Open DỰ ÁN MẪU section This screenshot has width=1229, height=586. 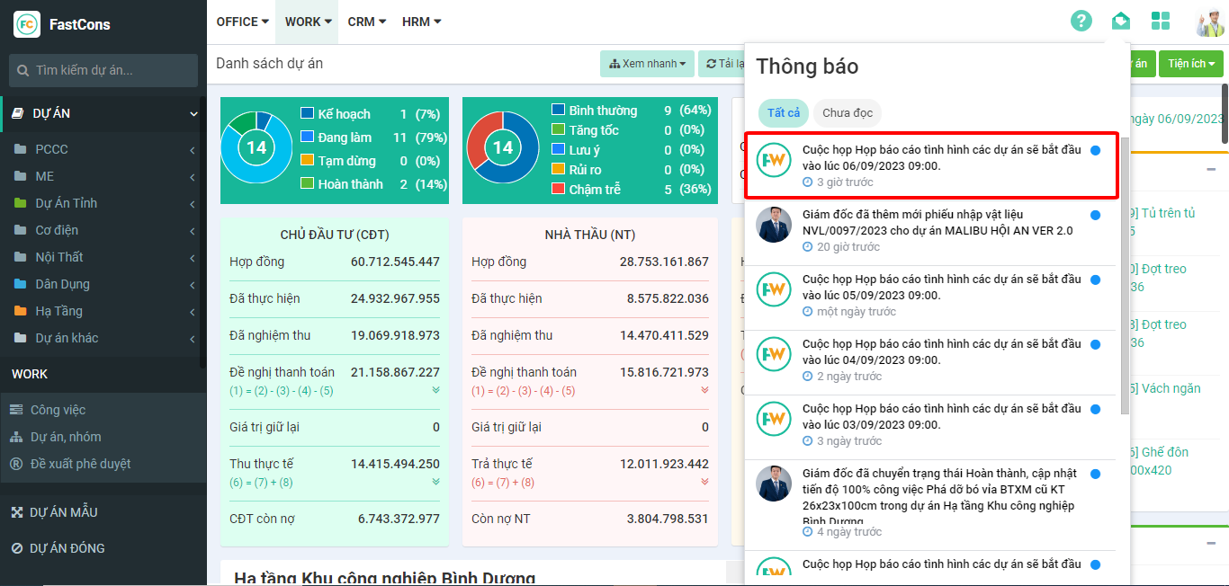[x=63, y=512]
